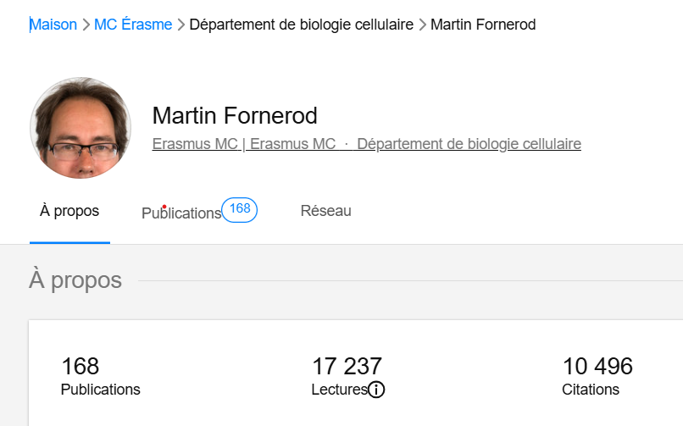The image size is (683, 426).
Task: Navigate to the MC Érasme breadcrumb
Action: 133,25
